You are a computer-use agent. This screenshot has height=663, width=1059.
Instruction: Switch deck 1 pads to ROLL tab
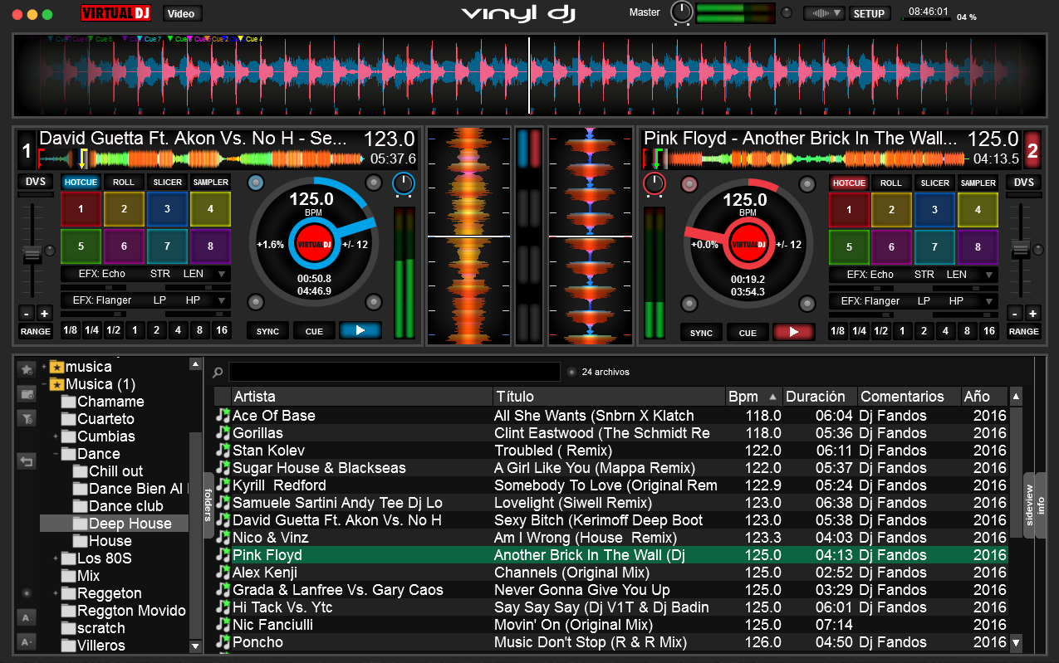click(x=124, y=183)
